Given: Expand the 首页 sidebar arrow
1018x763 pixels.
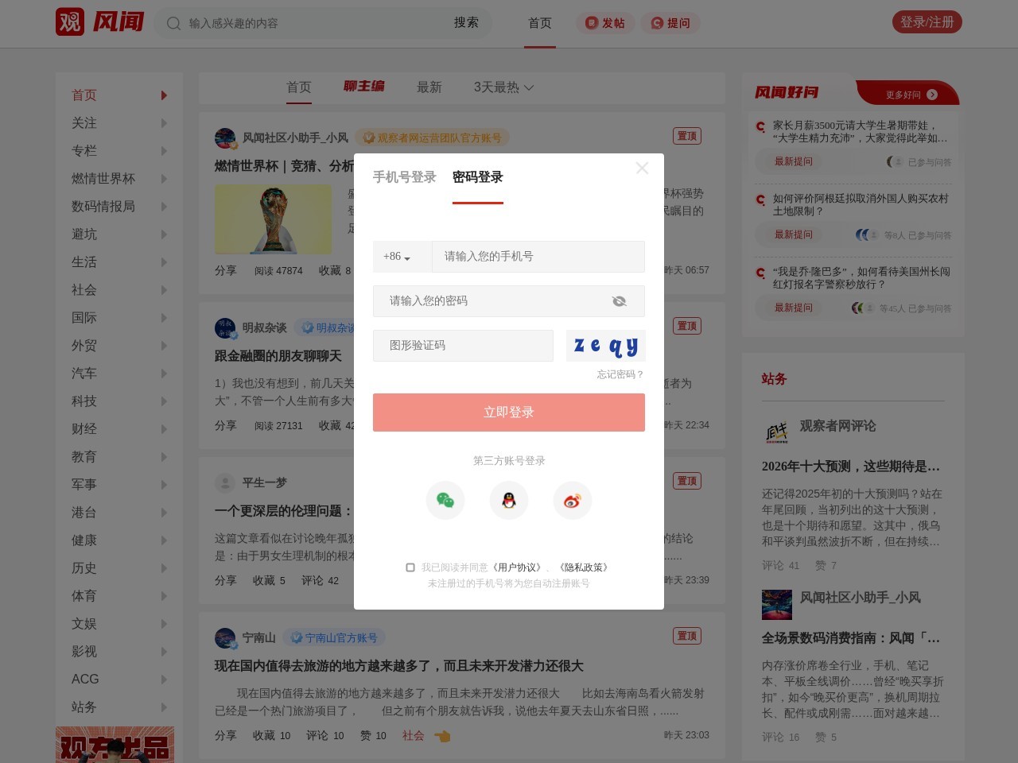Looking at the screenshot, I should 164,95.
